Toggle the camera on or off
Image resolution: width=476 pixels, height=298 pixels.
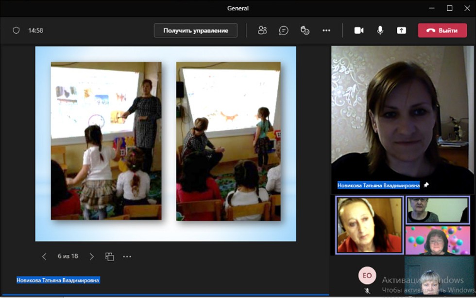(x=359, y=31)
